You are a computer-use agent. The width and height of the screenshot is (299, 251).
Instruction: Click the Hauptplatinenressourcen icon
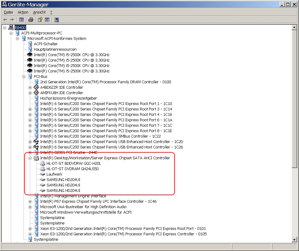click(30, 49)
